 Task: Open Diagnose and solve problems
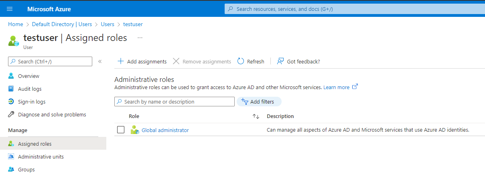click(53, 114)
